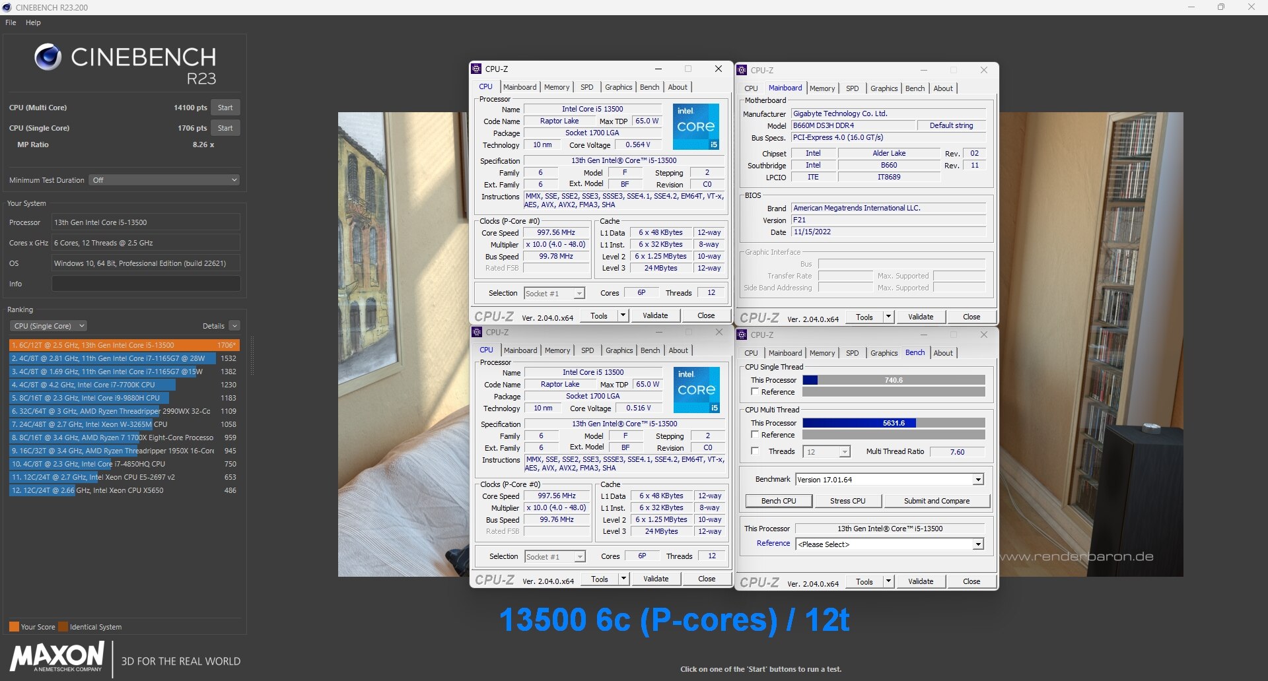
Task: Click the Stress CPU button
Action: (847, 501)
